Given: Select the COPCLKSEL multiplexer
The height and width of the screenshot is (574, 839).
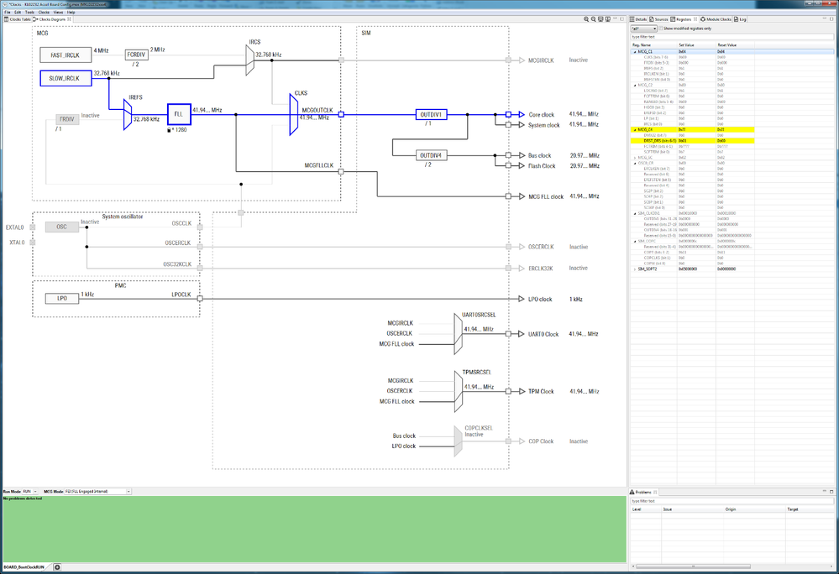Looking at the screenshot, I should coord(458,441).
